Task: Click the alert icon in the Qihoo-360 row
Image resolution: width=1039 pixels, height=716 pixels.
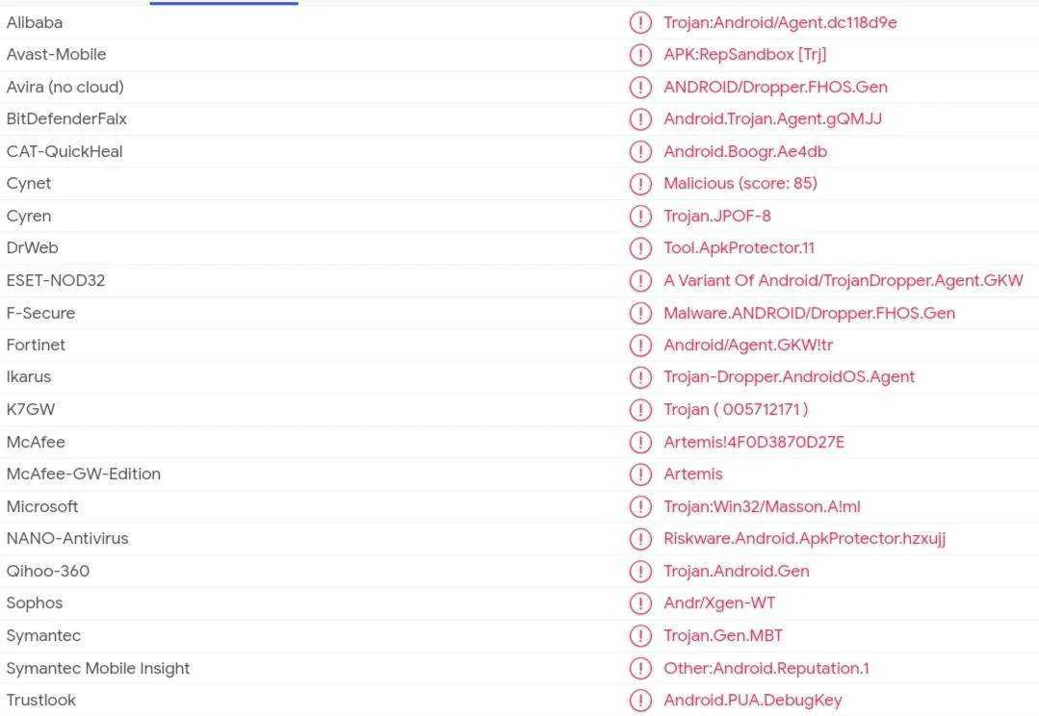Action: point(640,571)
